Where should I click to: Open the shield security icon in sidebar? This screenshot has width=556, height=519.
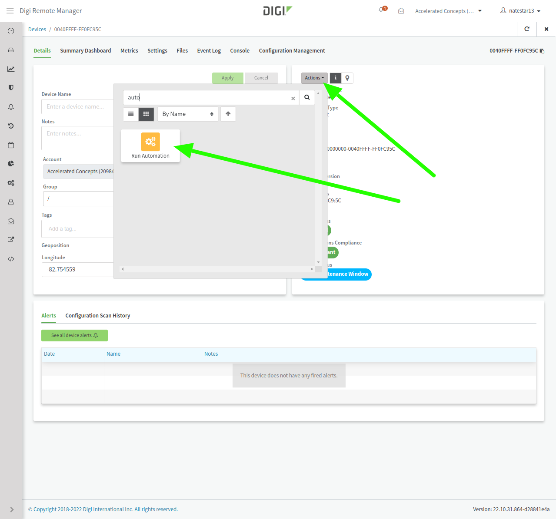click(11, 88)
